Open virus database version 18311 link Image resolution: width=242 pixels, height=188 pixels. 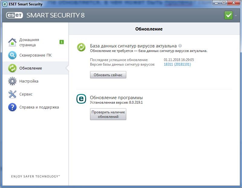click(177, 64)
